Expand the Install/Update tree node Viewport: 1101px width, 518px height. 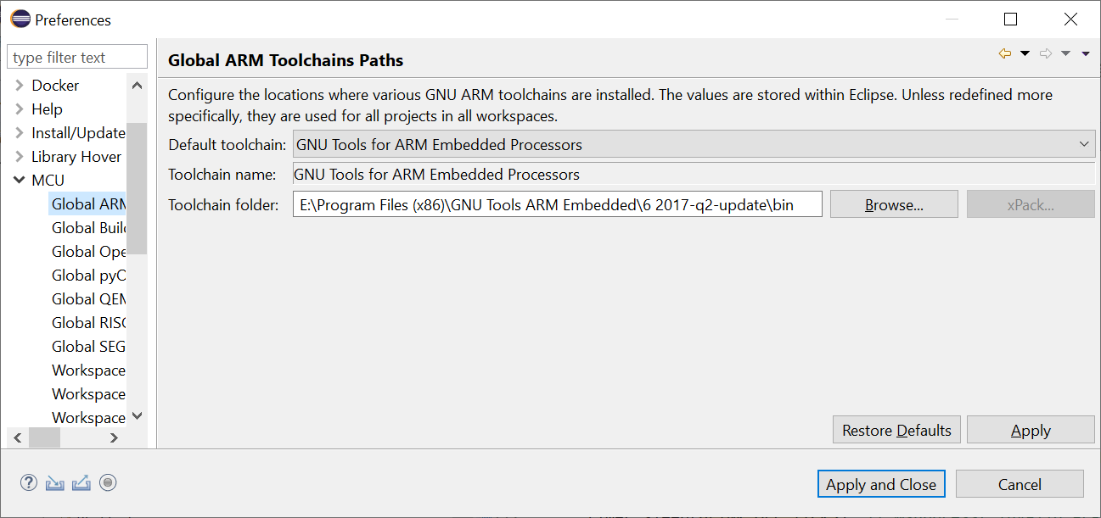pyautogui.click(x=19, y=132)
